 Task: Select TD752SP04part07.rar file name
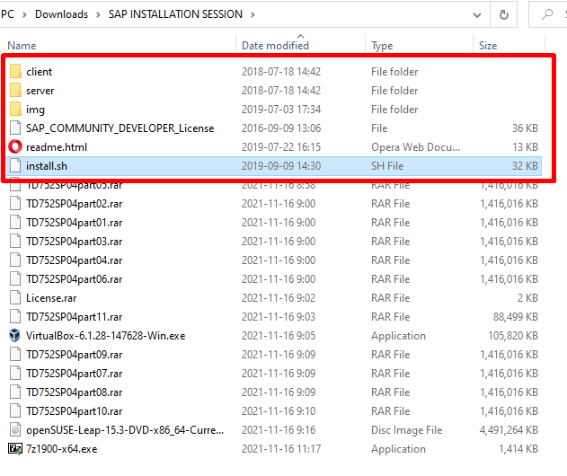tap(74, 374)
